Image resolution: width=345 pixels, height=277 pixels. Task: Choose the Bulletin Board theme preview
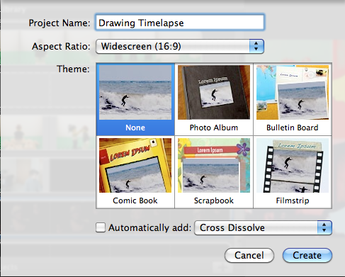tap(293, 92)
